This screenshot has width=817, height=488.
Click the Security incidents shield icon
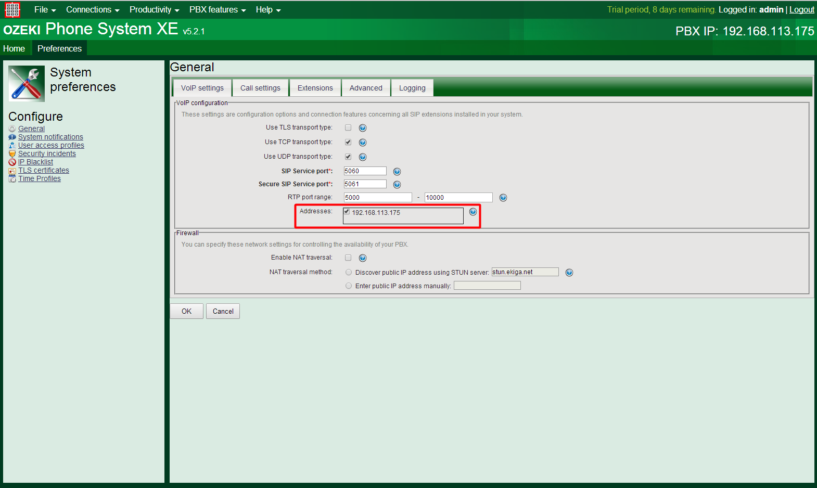pos(12,154)
